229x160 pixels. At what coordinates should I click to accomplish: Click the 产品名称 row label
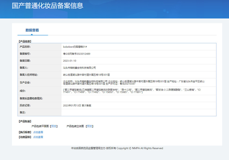[25, 47]
